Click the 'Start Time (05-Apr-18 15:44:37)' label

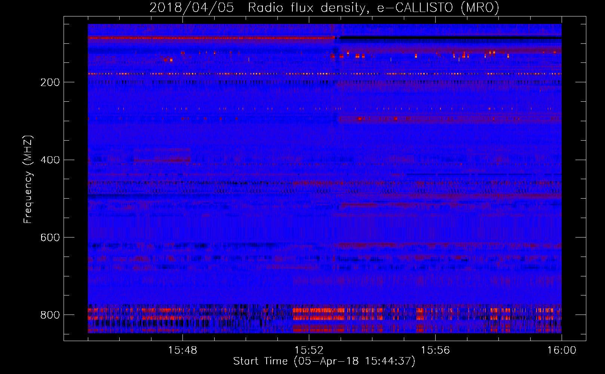click(324, 361)
